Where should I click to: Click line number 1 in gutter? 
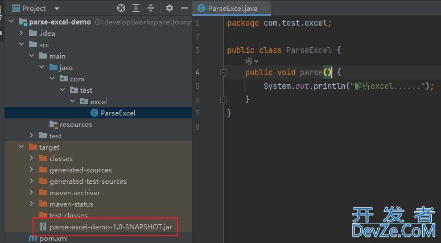click(x=197, y=23)
